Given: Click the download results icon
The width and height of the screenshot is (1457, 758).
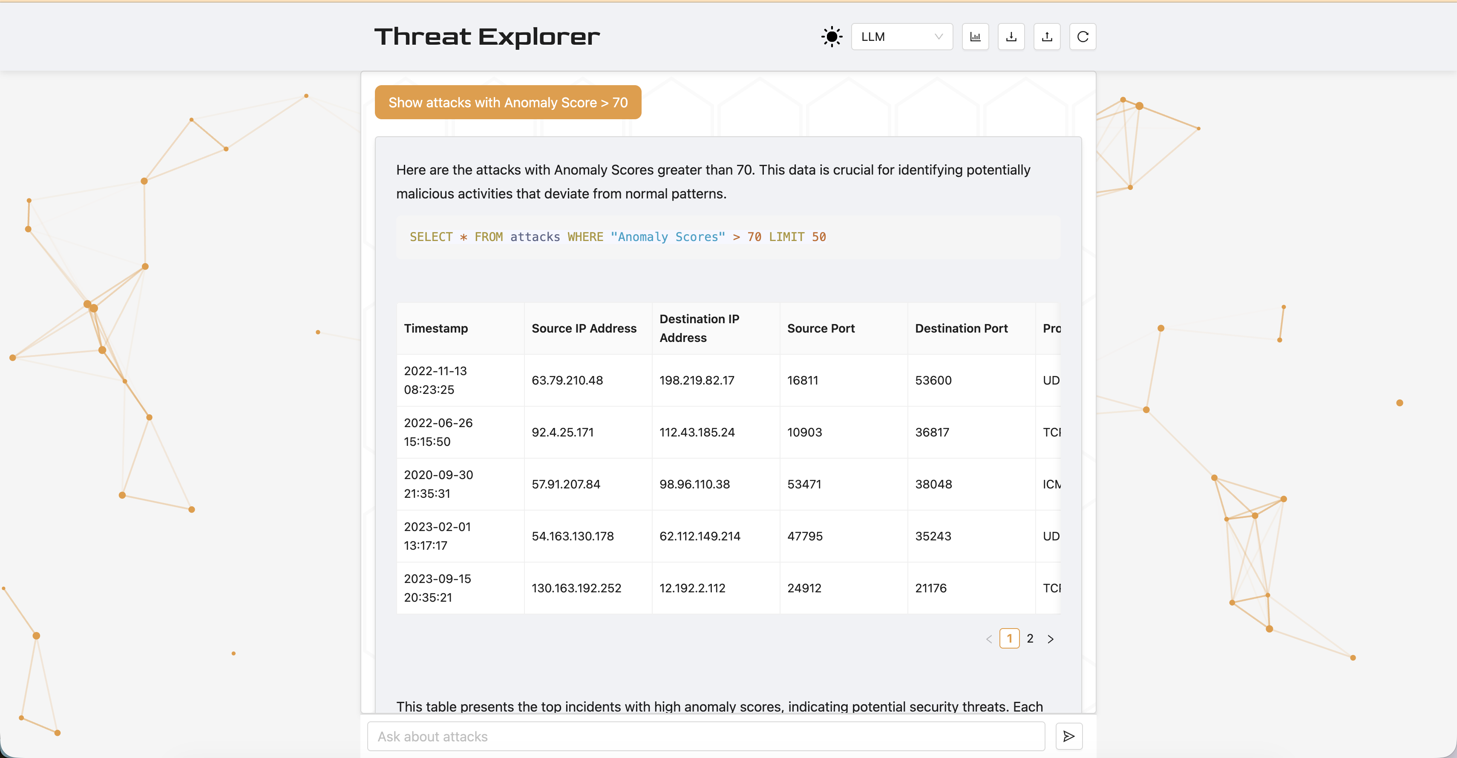Looking at the screenshot, I should pos(1011,36).
